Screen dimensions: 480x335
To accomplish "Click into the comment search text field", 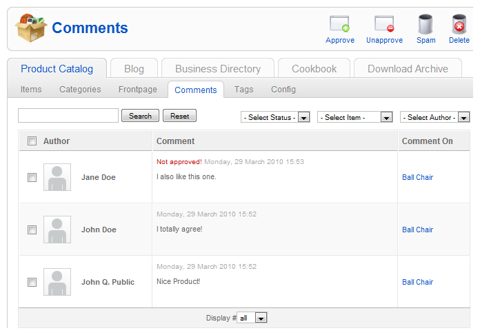I will [68, 116].
